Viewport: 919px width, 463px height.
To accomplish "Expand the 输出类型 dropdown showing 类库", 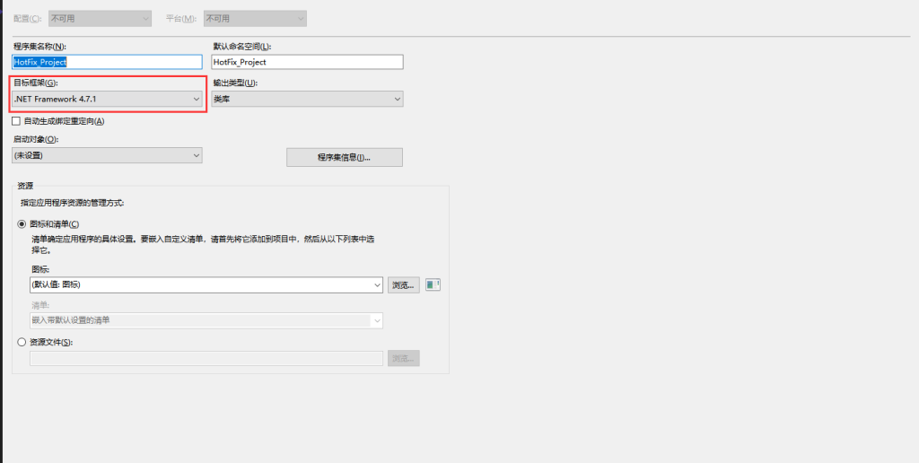I will coord(307,99).
